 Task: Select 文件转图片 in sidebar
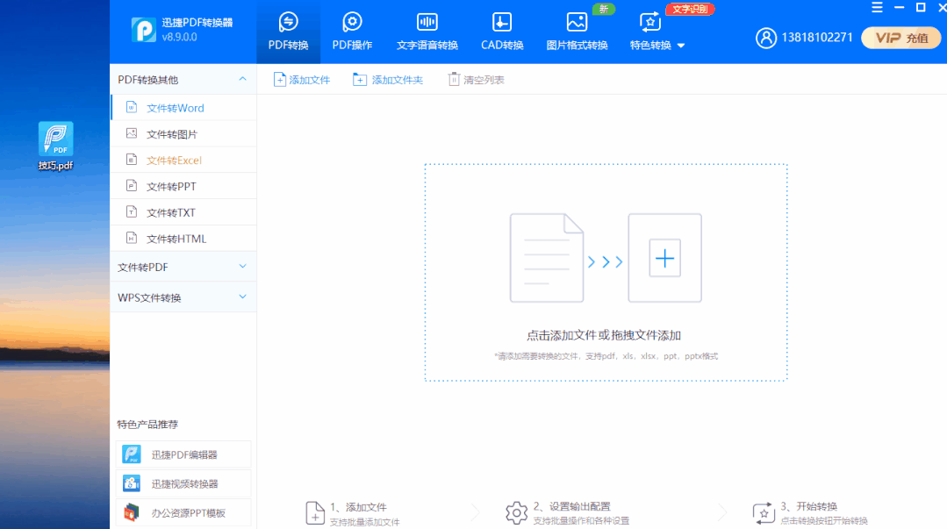(x=171, y=134)
